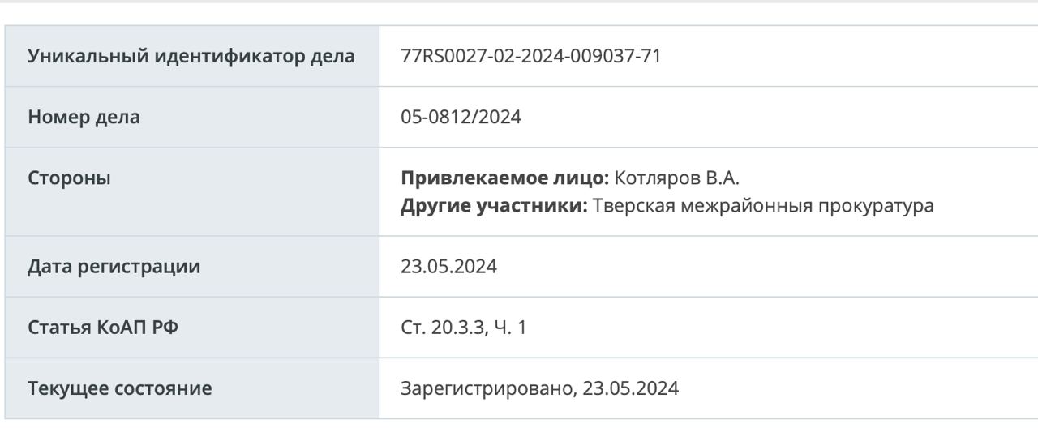Select the identifier value 77RS0027-02-2024-009037-71
Viewport: 1038px width, 437px height.
pos(531,56)
